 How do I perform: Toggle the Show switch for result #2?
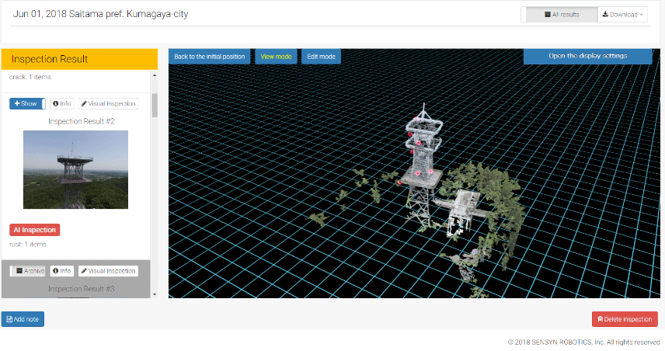click(x=27, y=103)
